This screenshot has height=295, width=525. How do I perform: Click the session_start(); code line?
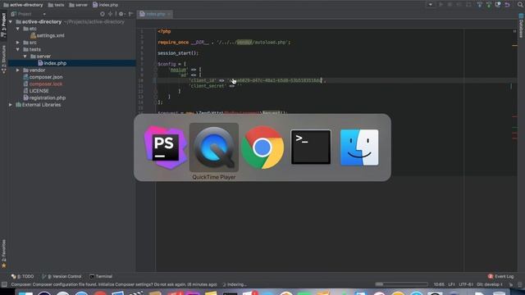(x=178, y=53)
